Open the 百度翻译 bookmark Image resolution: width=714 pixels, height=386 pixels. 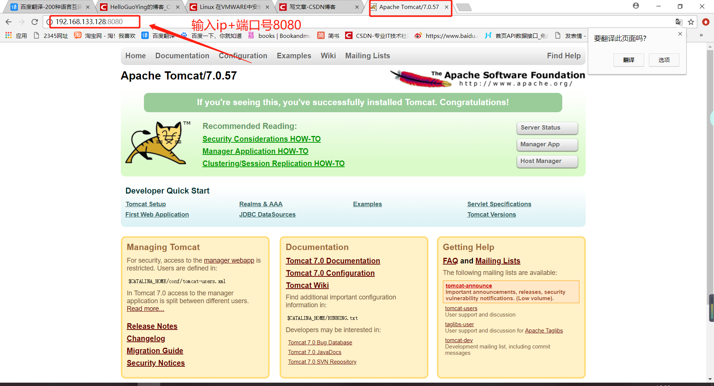point(158,36)
